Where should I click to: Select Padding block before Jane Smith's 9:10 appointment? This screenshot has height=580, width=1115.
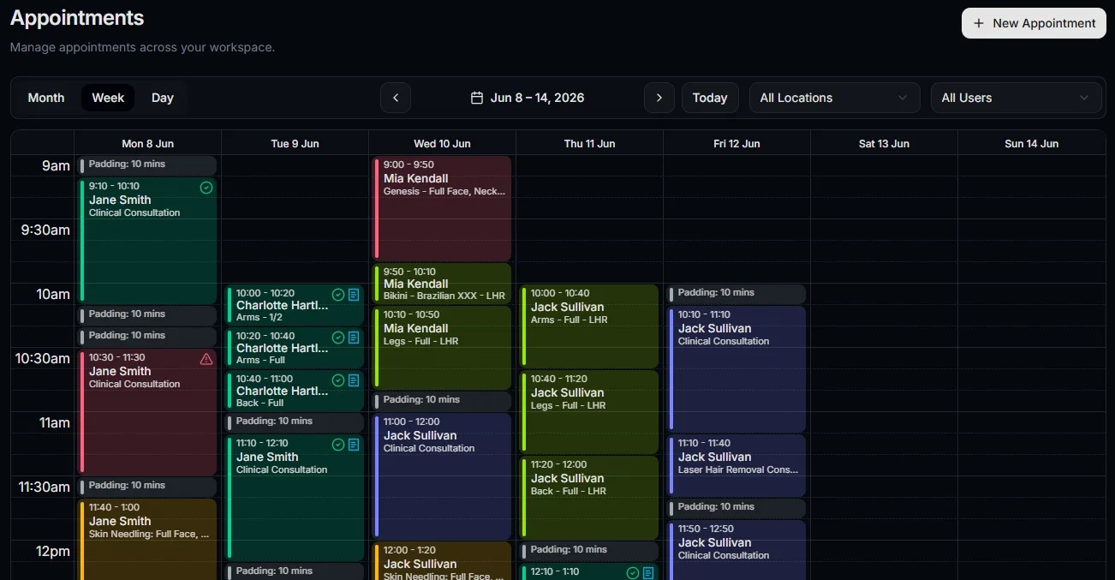(147, 165)
